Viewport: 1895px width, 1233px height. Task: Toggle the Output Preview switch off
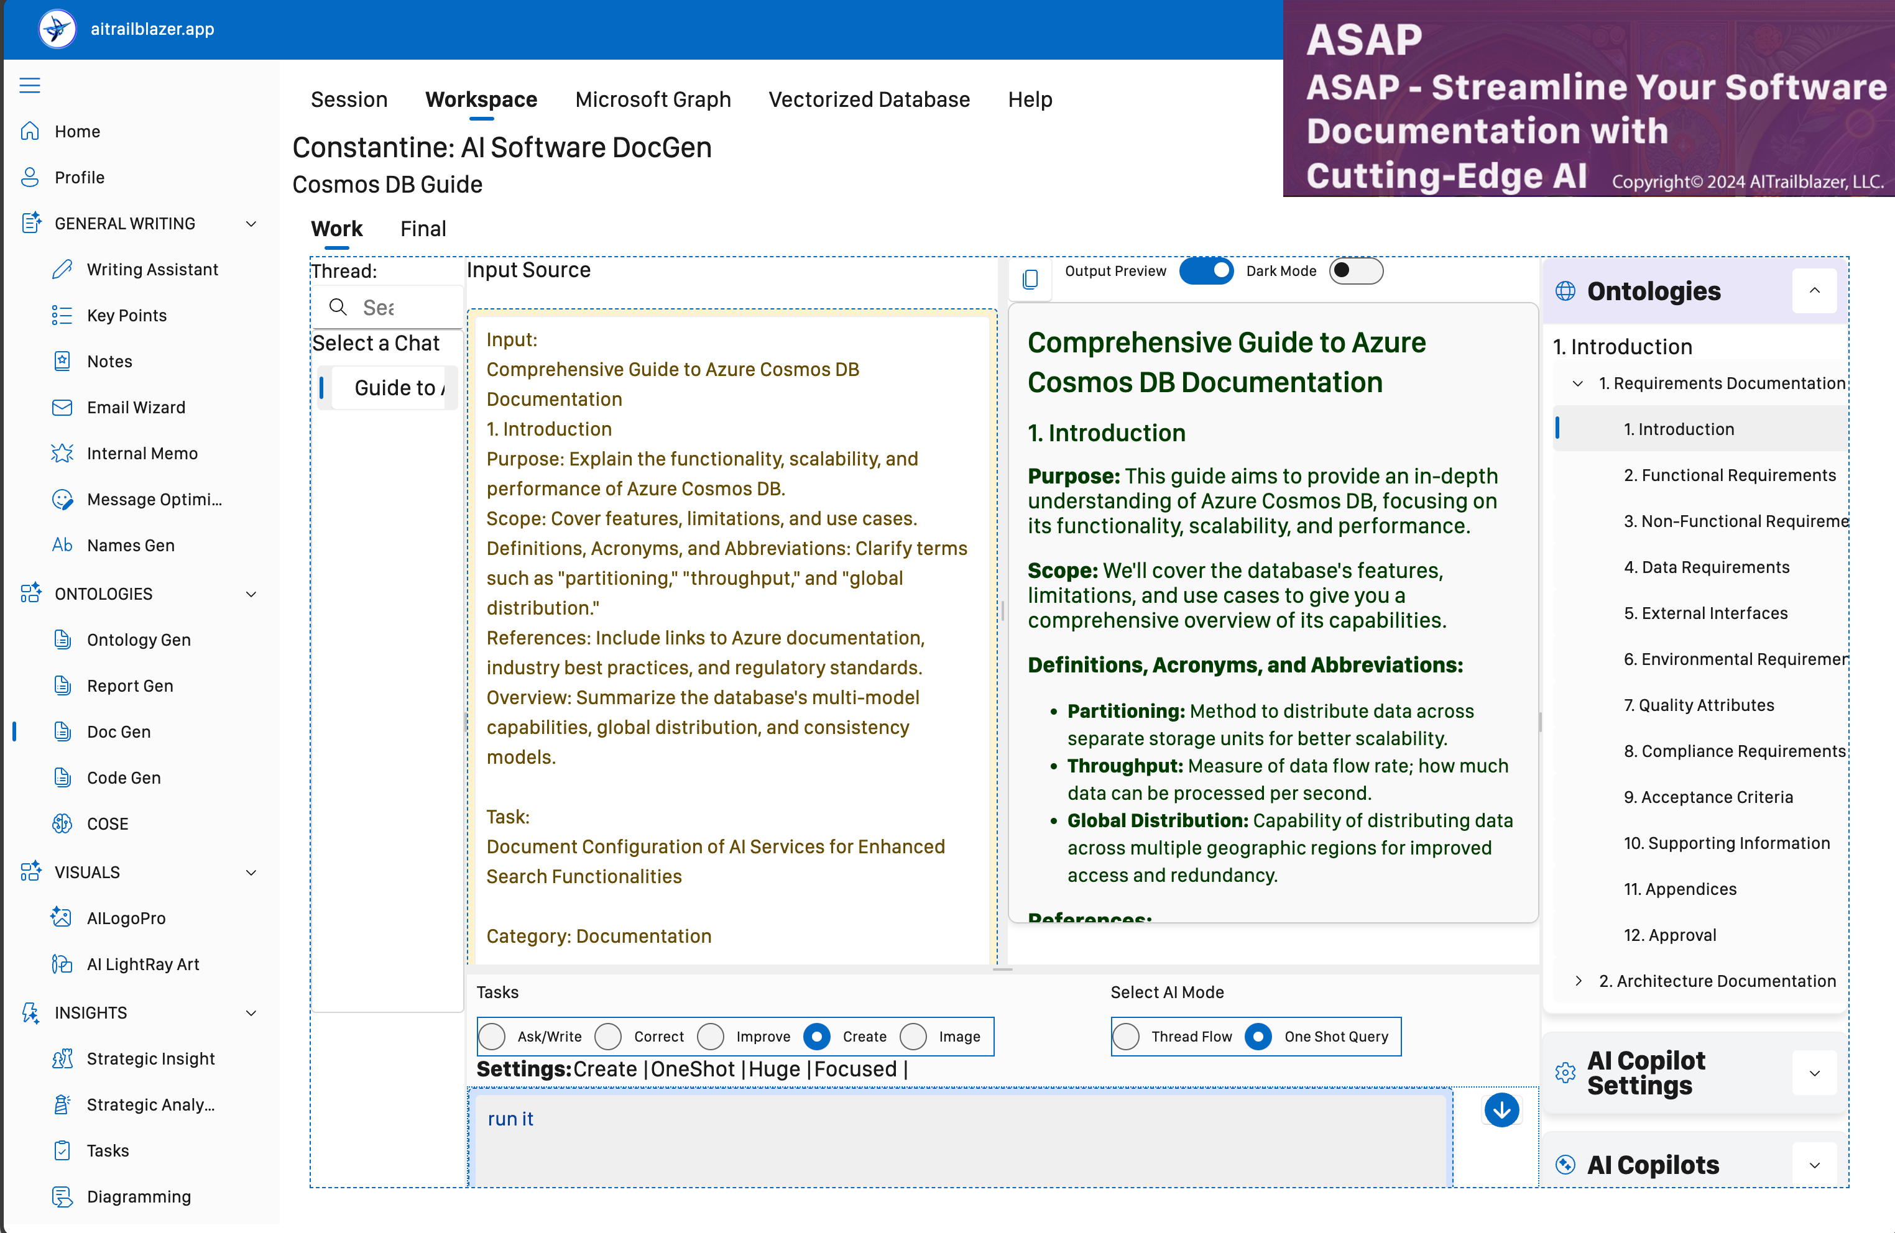(x=1206, y=270)
